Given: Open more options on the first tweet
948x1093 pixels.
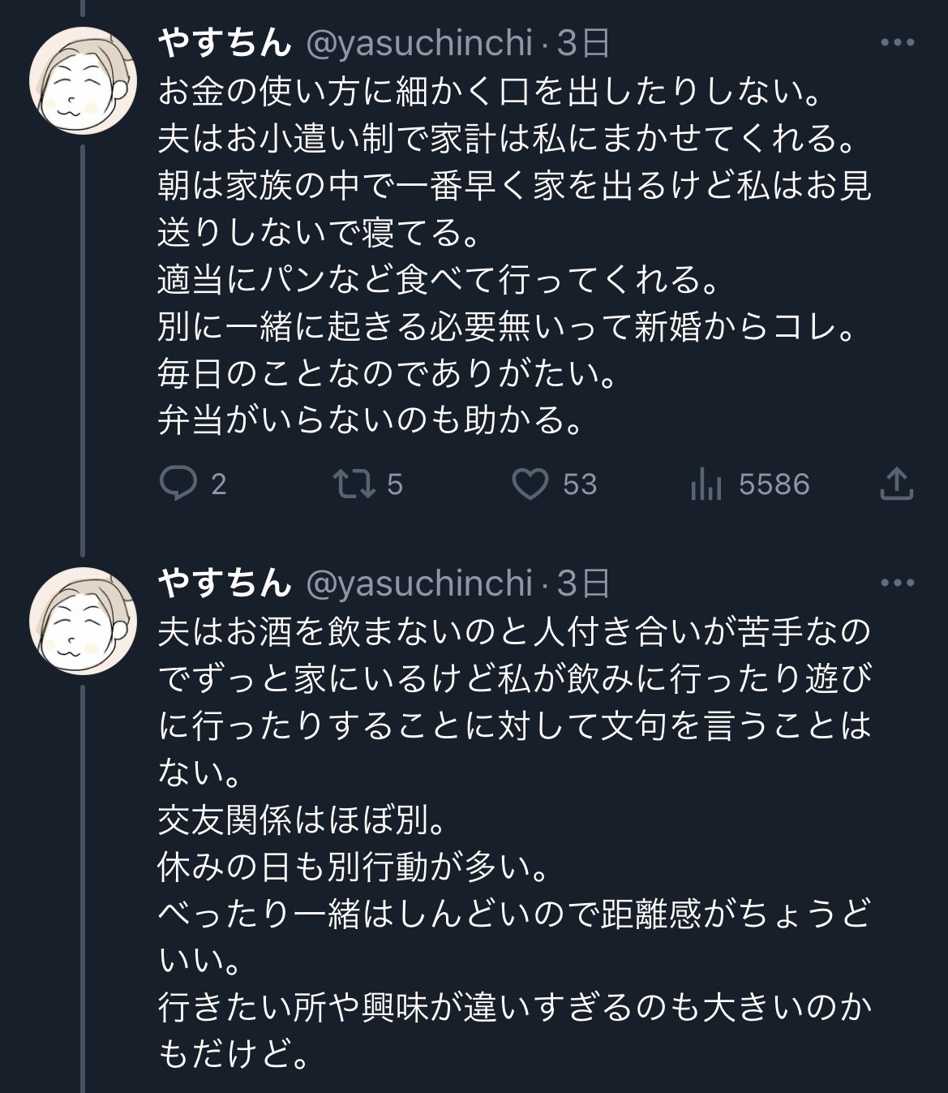Looking at the screenshot, I should [x=897, y=43].
